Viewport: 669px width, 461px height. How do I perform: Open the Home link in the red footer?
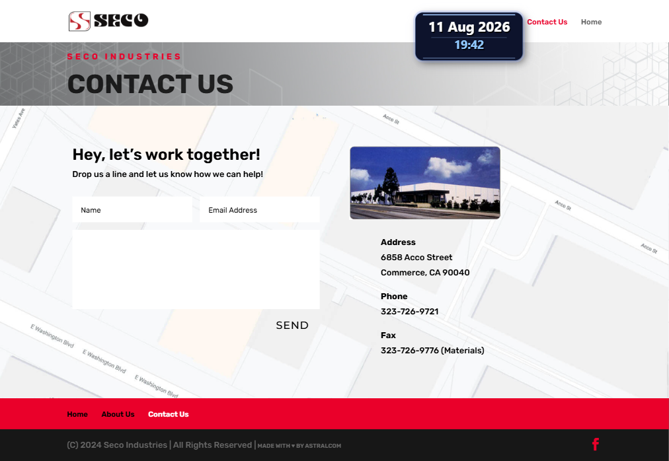[77, 414]
